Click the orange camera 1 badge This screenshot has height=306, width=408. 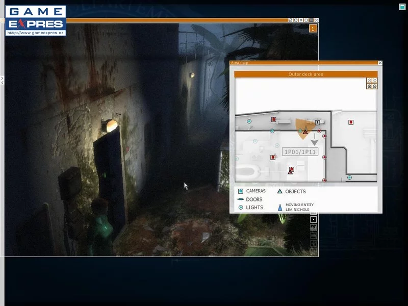(x=313, y=29)
